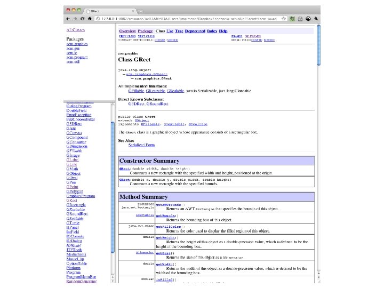Open the acm.program package link
This screenshot has width=384, height=288.
[x=77, y=57]
